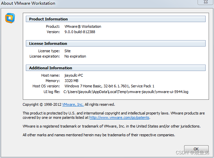Open the vmware.com/go/patents link

click(119, 117)
